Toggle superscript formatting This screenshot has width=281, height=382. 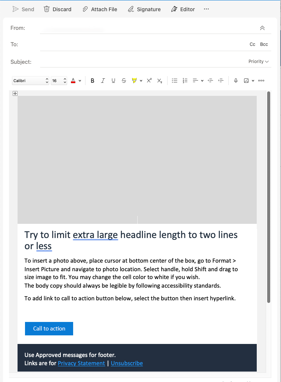point(149,81)
